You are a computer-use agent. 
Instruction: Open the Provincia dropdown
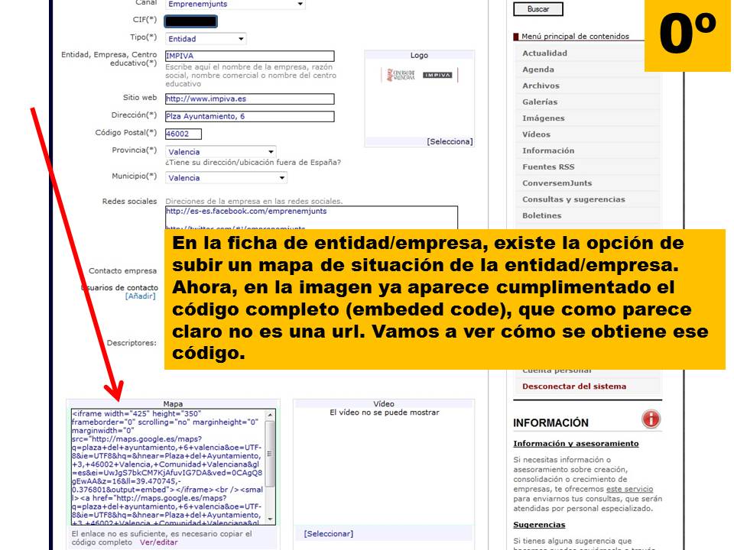(x=220, y=152)
